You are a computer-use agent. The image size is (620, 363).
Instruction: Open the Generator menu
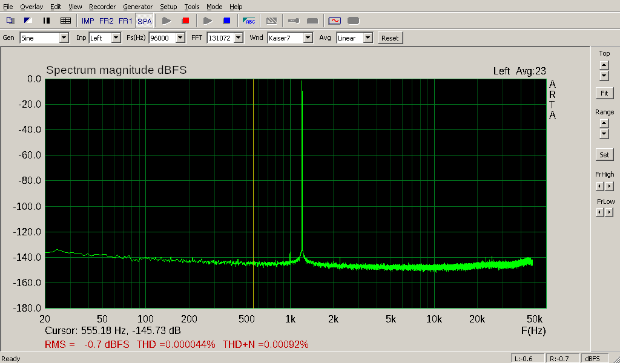(137, 7)
